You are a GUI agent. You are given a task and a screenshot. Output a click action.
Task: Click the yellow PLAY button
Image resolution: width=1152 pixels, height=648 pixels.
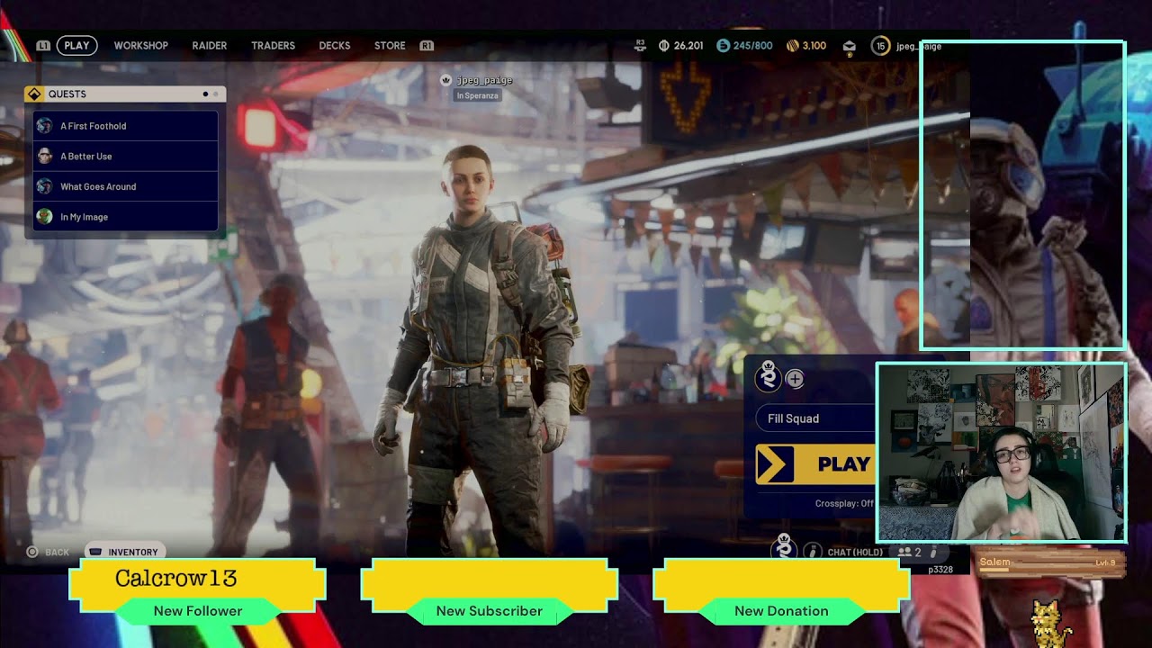[x=815, y=464]
